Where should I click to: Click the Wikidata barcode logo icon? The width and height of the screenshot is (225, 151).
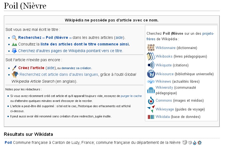(151, 117)
